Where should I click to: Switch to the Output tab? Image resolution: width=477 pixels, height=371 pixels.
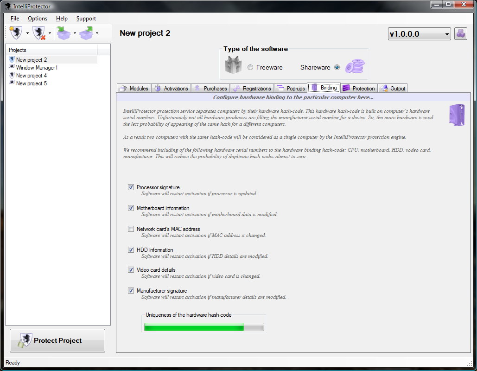(393, 88)
